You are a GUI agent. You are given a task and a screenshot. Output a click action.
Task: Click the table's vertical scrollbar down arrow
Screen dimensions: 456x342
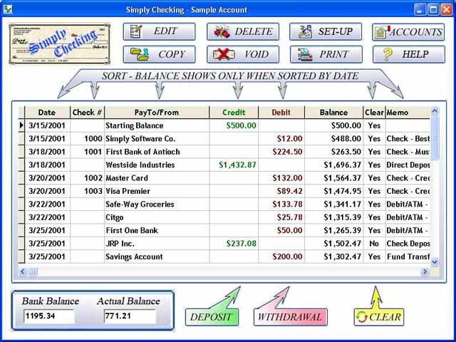(435, 261)
